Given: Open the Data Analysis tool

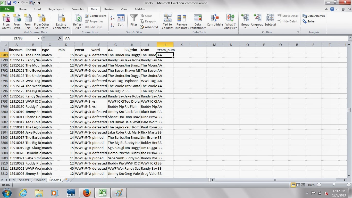Looking at the screenshot, I should pos(314,16).
